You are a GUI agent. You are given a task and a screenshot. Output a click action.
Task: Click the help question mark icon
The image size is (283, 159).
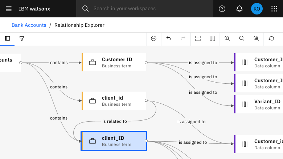click(222, 9)
